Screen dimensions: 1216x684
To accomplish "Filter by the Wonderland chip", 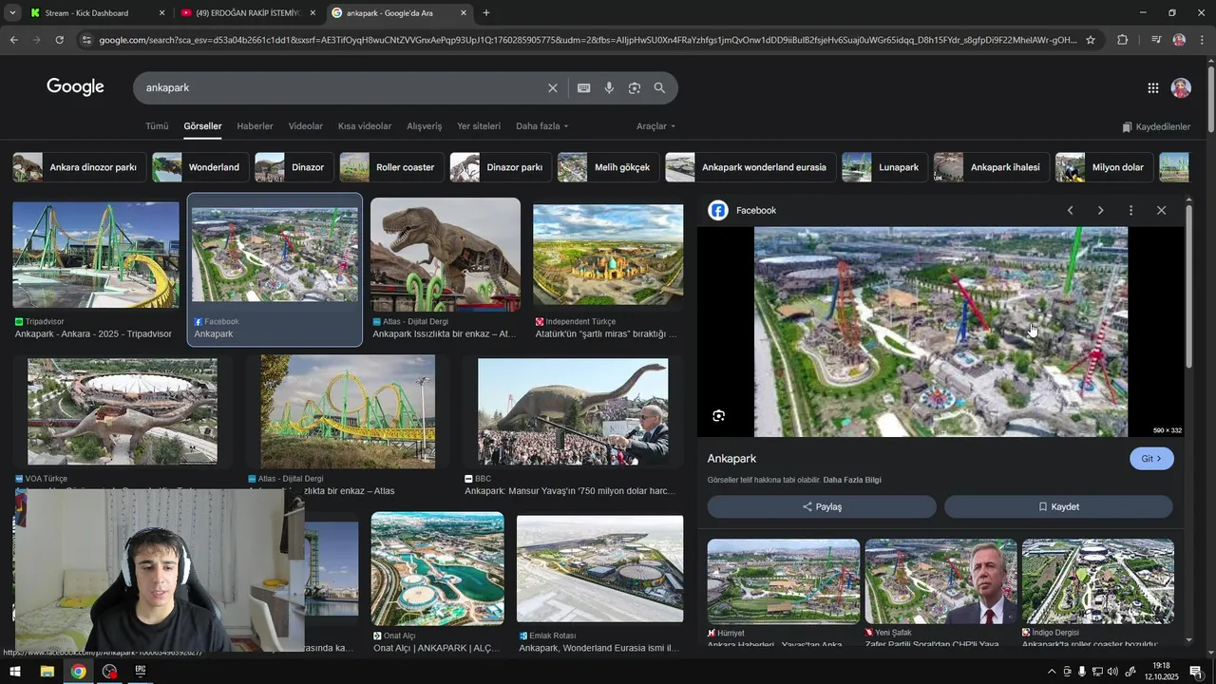I will (200, 167).
